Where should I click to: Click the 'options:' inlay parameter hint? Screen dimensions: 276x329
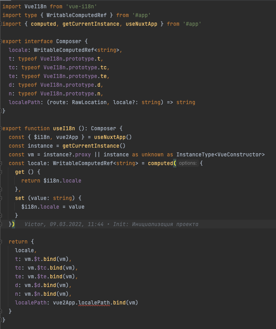(188, 163)
